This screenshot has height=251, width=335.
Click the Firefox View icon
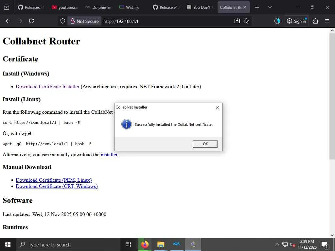coord(7,7)
